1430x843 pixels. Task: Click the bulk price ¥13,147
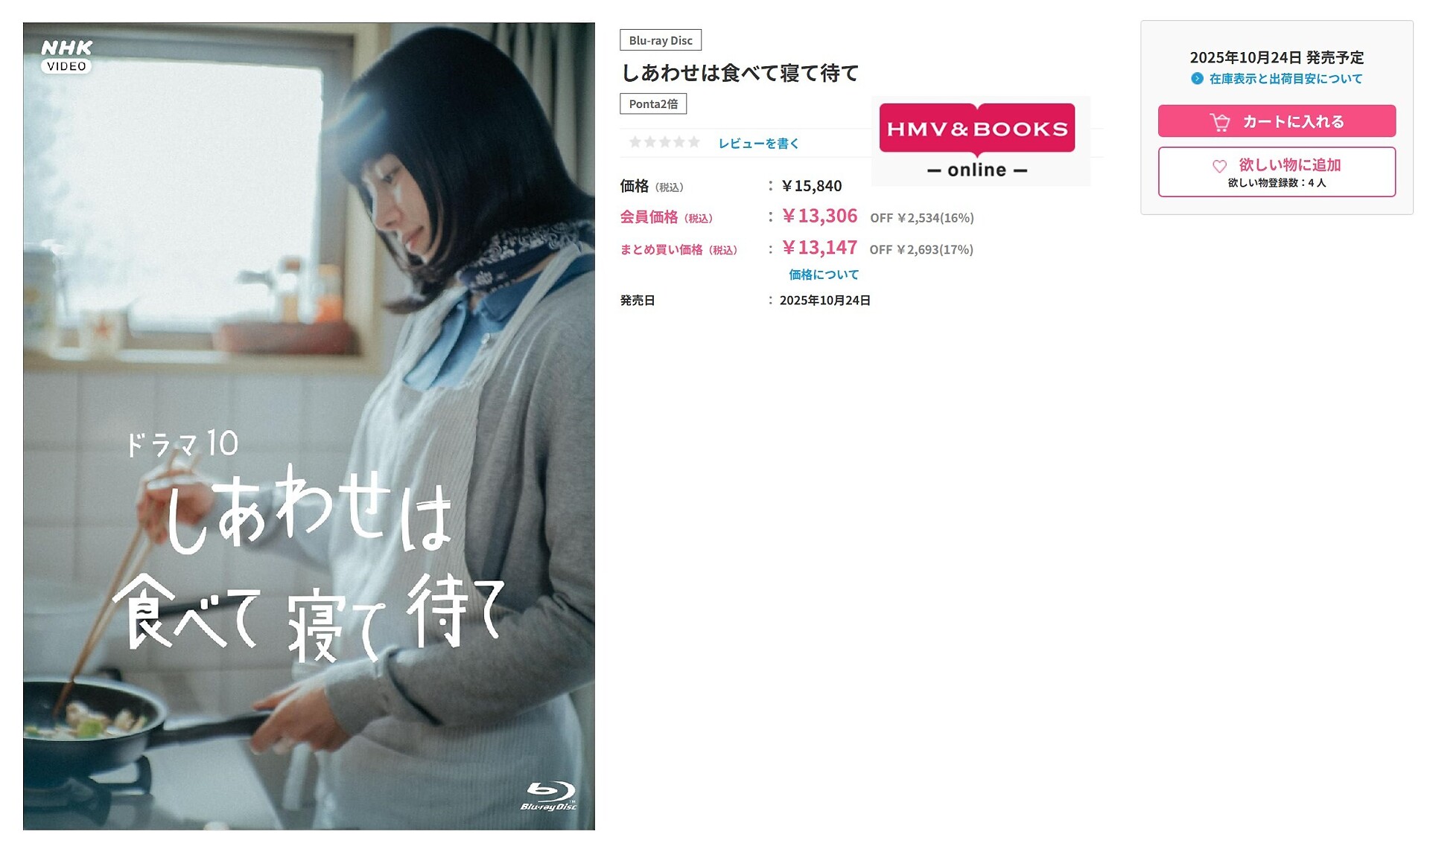(819, 248)
